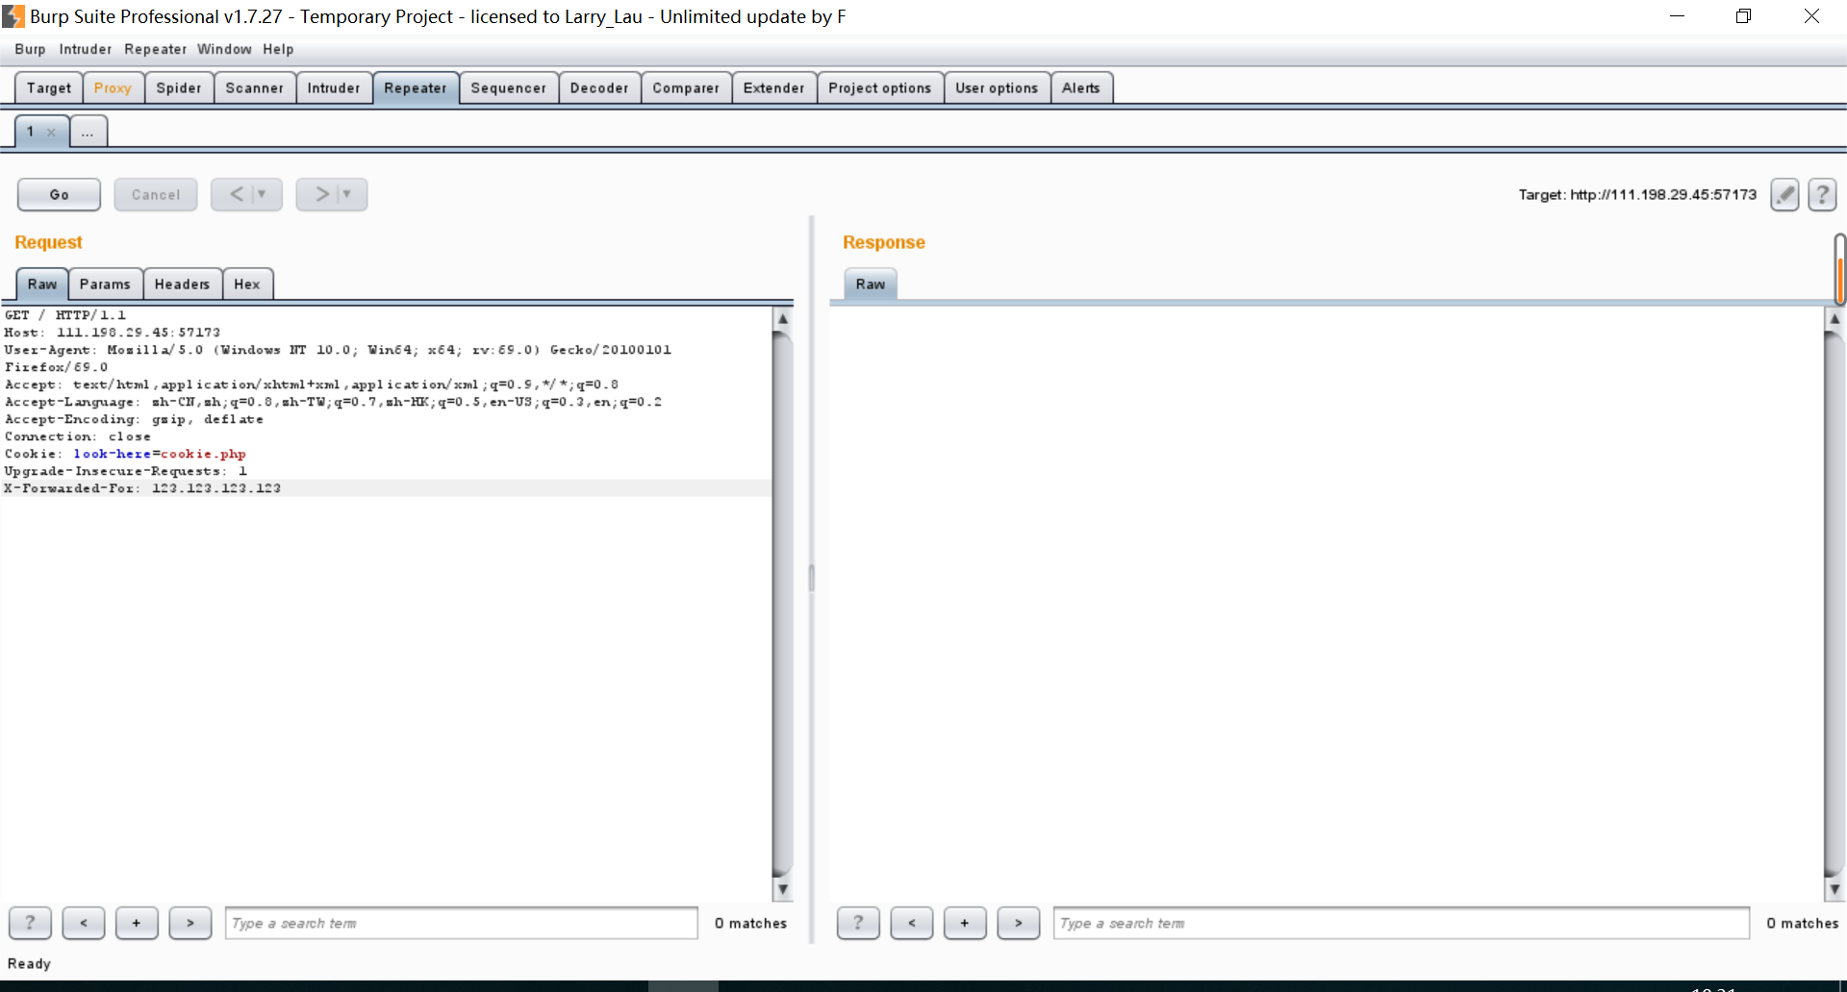Switch to the Extender tab
Viewport: 1847px width, 992px height.
[773, 87]
